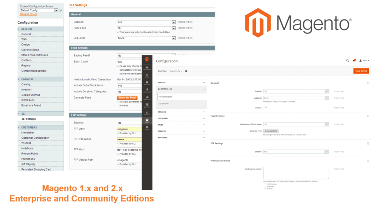
Task: Open Customer Configuration in the sidebar
Action: [x=35, y=138]
